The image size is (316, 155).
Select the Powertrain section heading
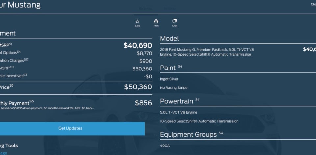click(176, 101)
